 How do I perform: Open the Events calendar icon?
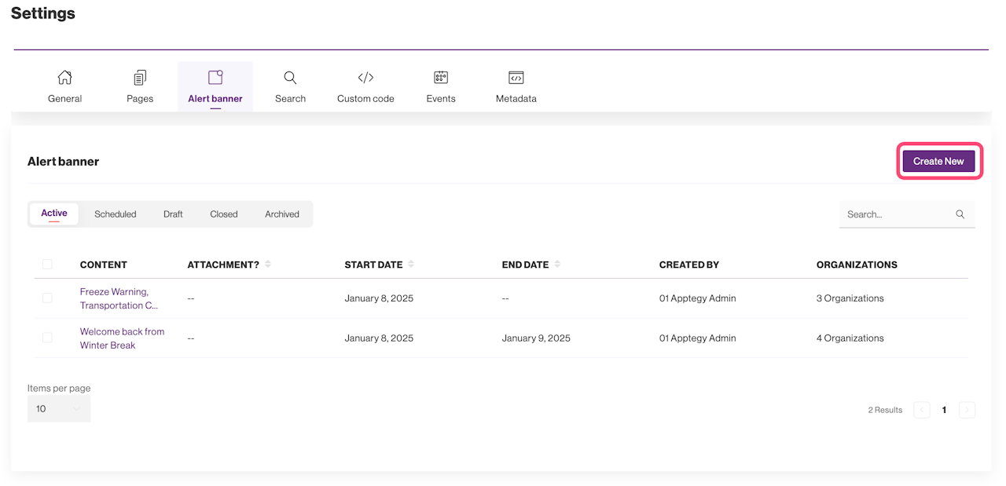coord(441,78)
